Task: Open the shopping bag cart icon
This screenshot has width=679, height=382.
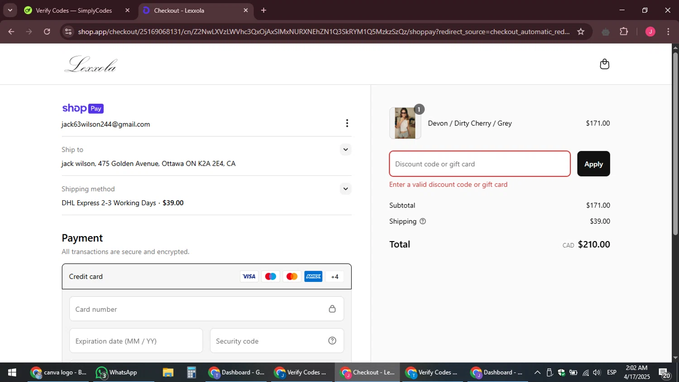Action: tap(604, 64)
